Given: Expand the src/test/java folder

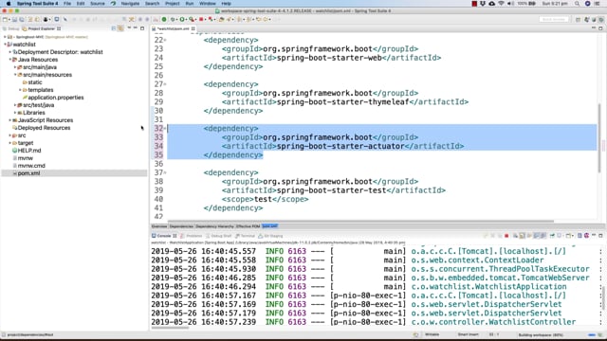Looking at the screenshot, I should [15, 105].
